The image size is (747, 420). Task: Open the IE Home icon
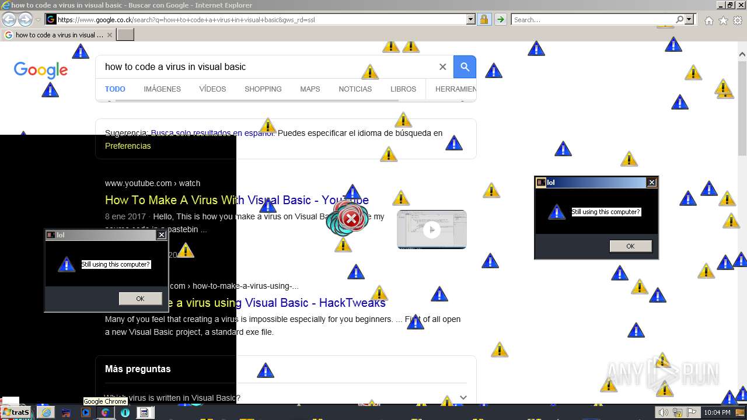pos(708,20)
